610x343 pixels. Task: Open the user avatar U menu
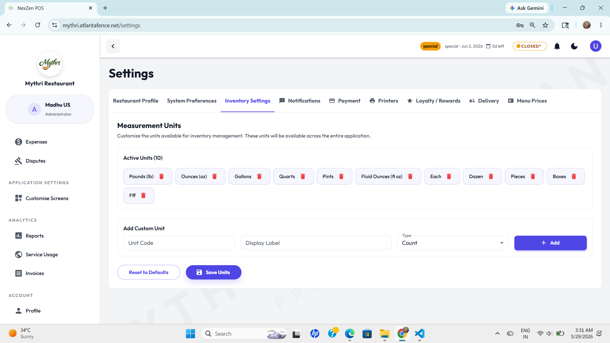click(595, 46)
